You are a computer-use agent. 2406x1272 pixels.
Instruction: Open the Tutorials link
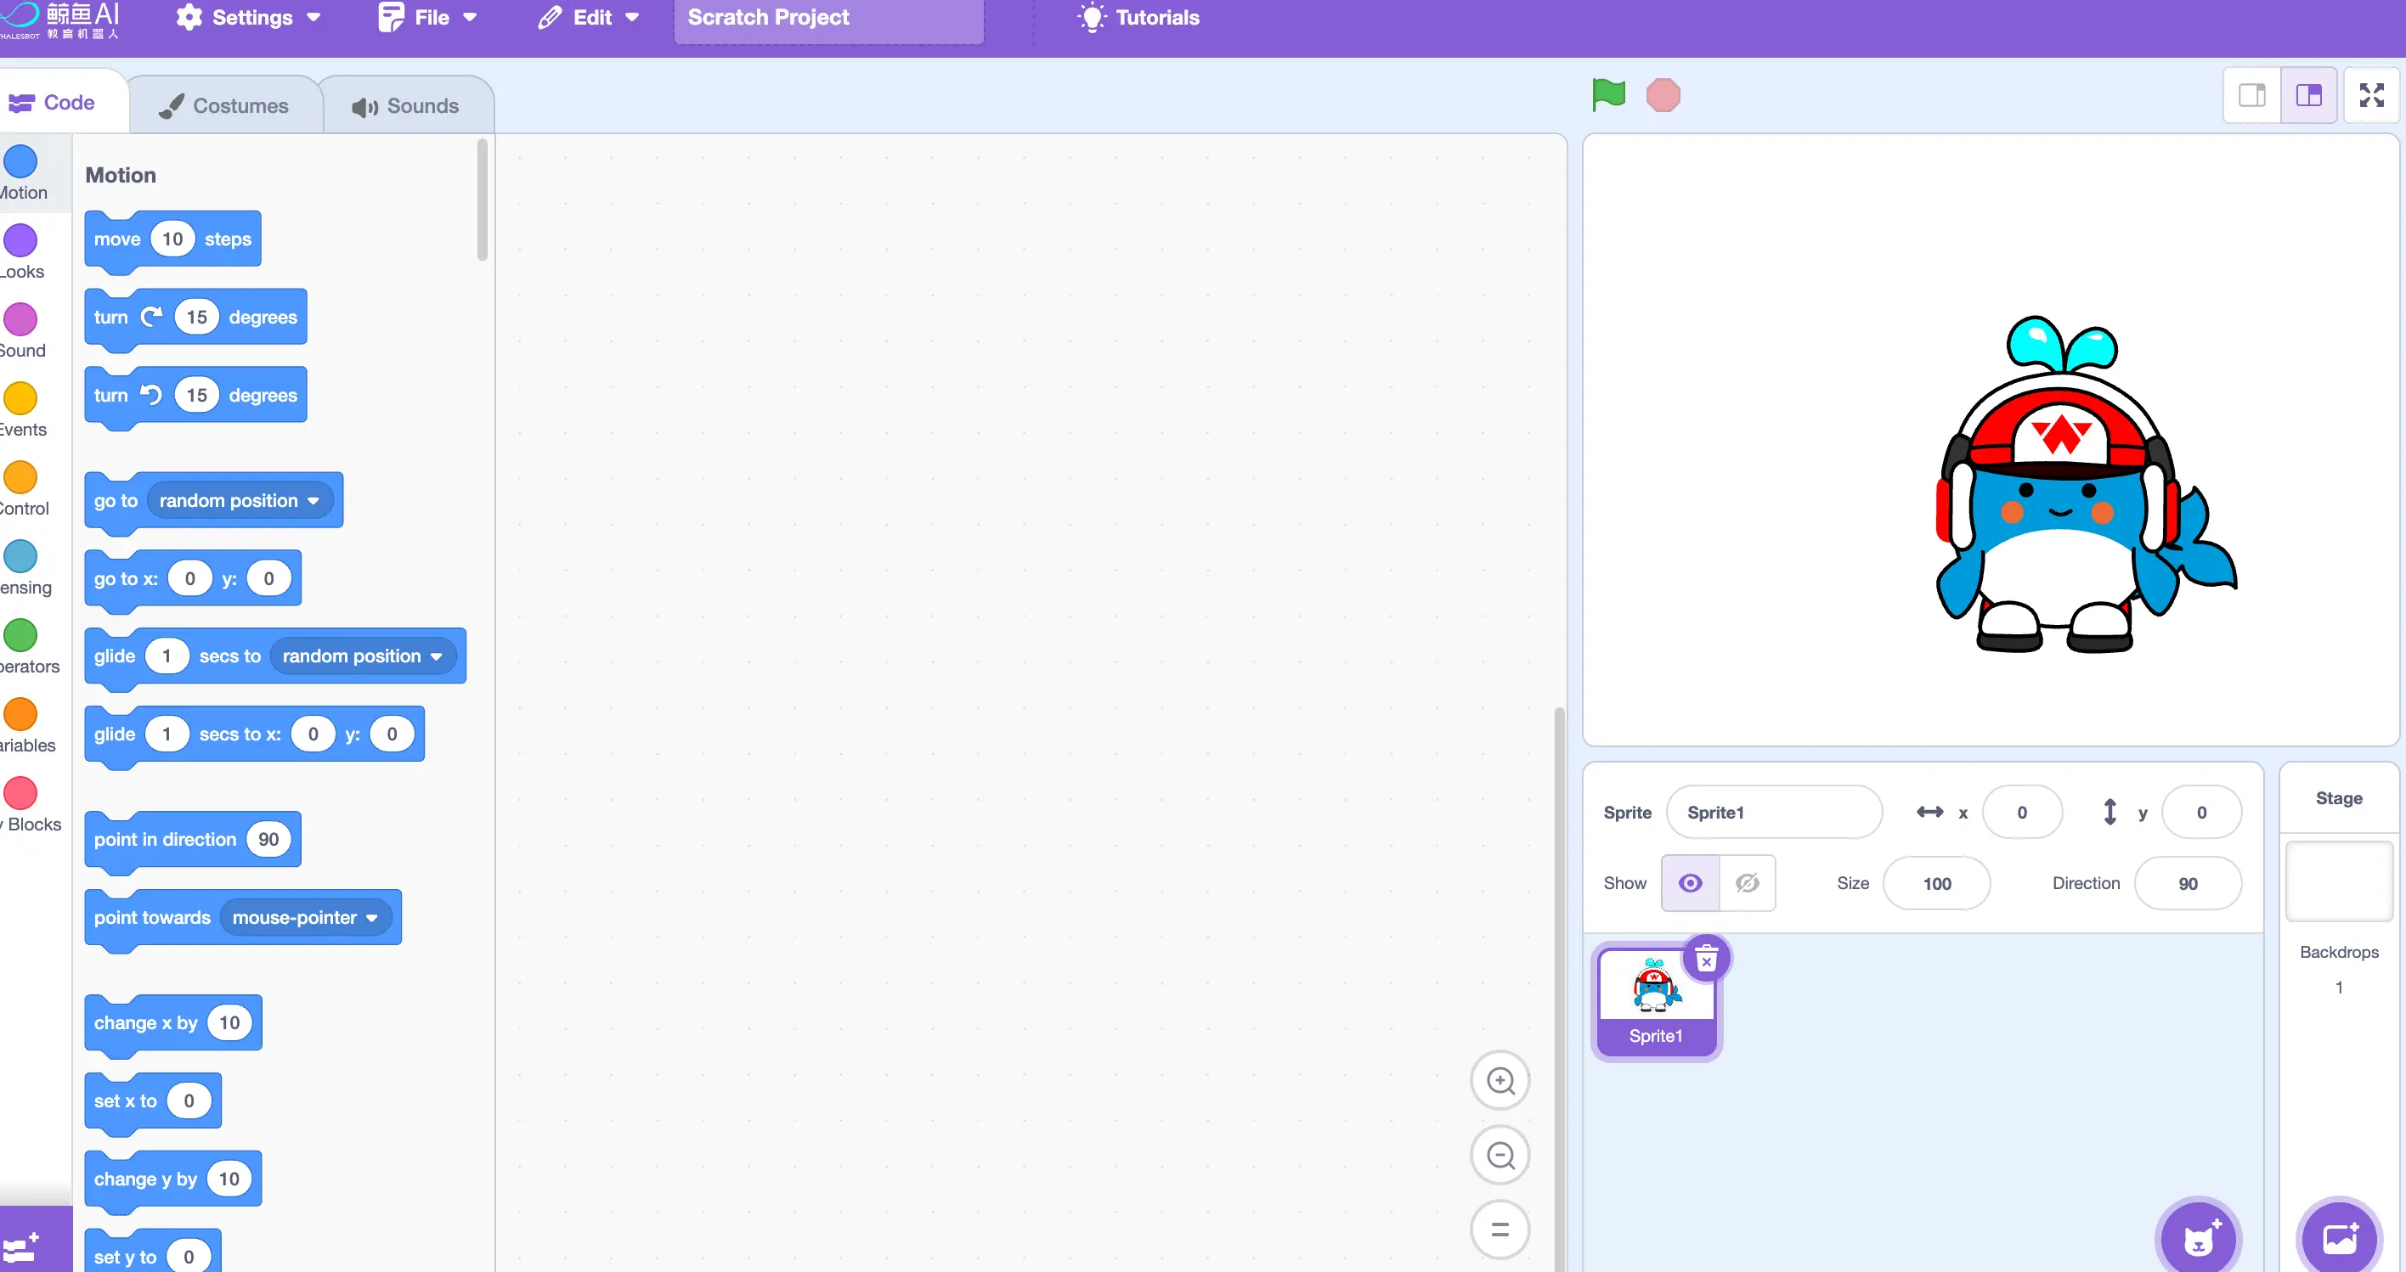pyautogui.click(x=1138, y=18)
